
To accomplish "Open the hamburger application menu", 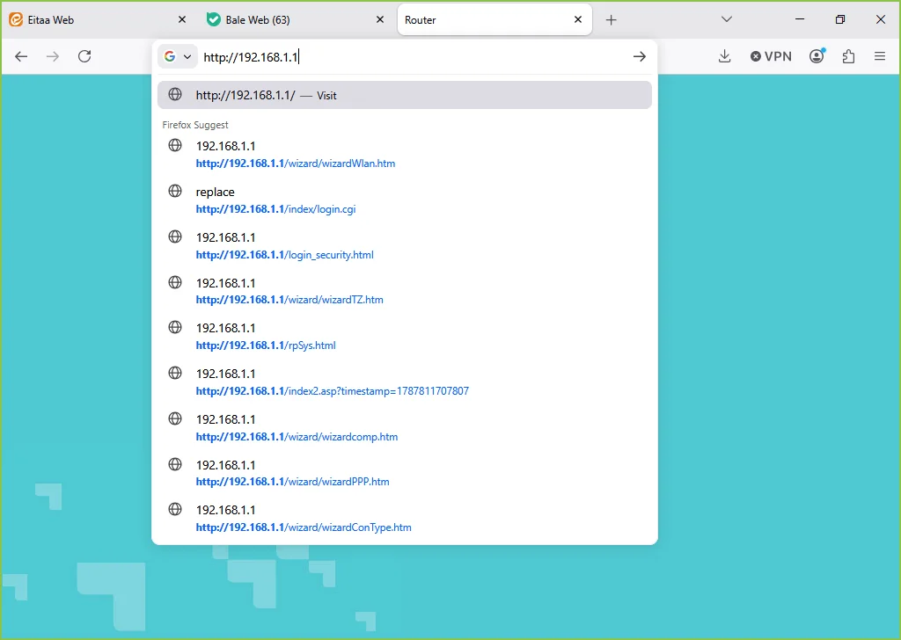I will [x=880, y=56].
